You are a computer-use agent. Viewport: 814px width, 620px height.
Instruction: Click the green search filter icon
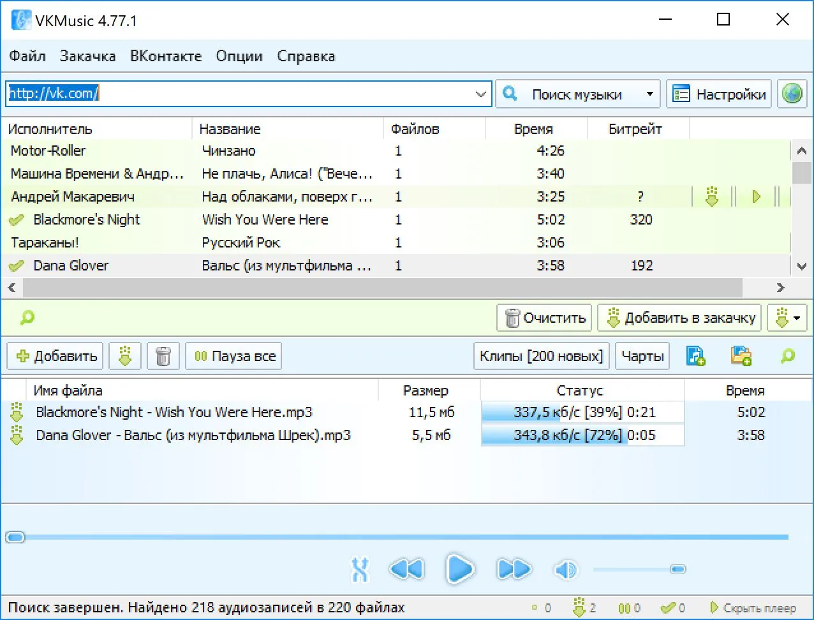click(x=27, y=317)
